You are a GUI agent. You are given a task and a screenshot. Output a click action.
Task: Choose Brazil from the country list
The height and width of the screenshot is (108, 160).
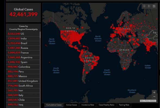tap(23, 43)
